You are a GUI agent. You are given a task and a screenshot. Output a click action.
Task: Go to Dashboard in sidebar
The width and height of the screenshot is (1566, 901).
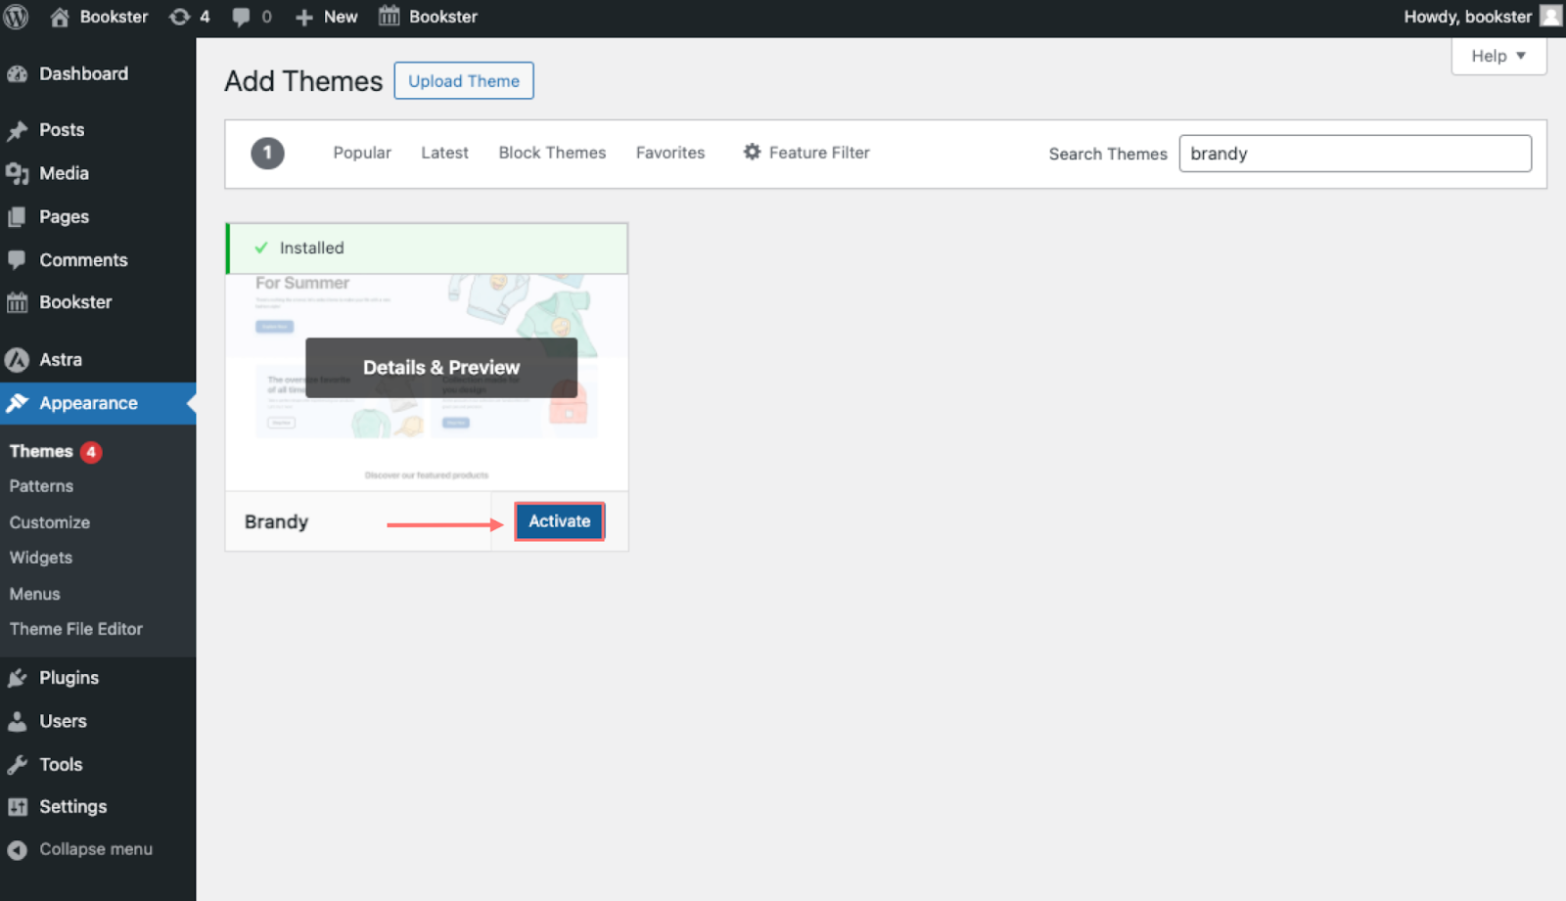pyautogui.click(x=84, y=74)
